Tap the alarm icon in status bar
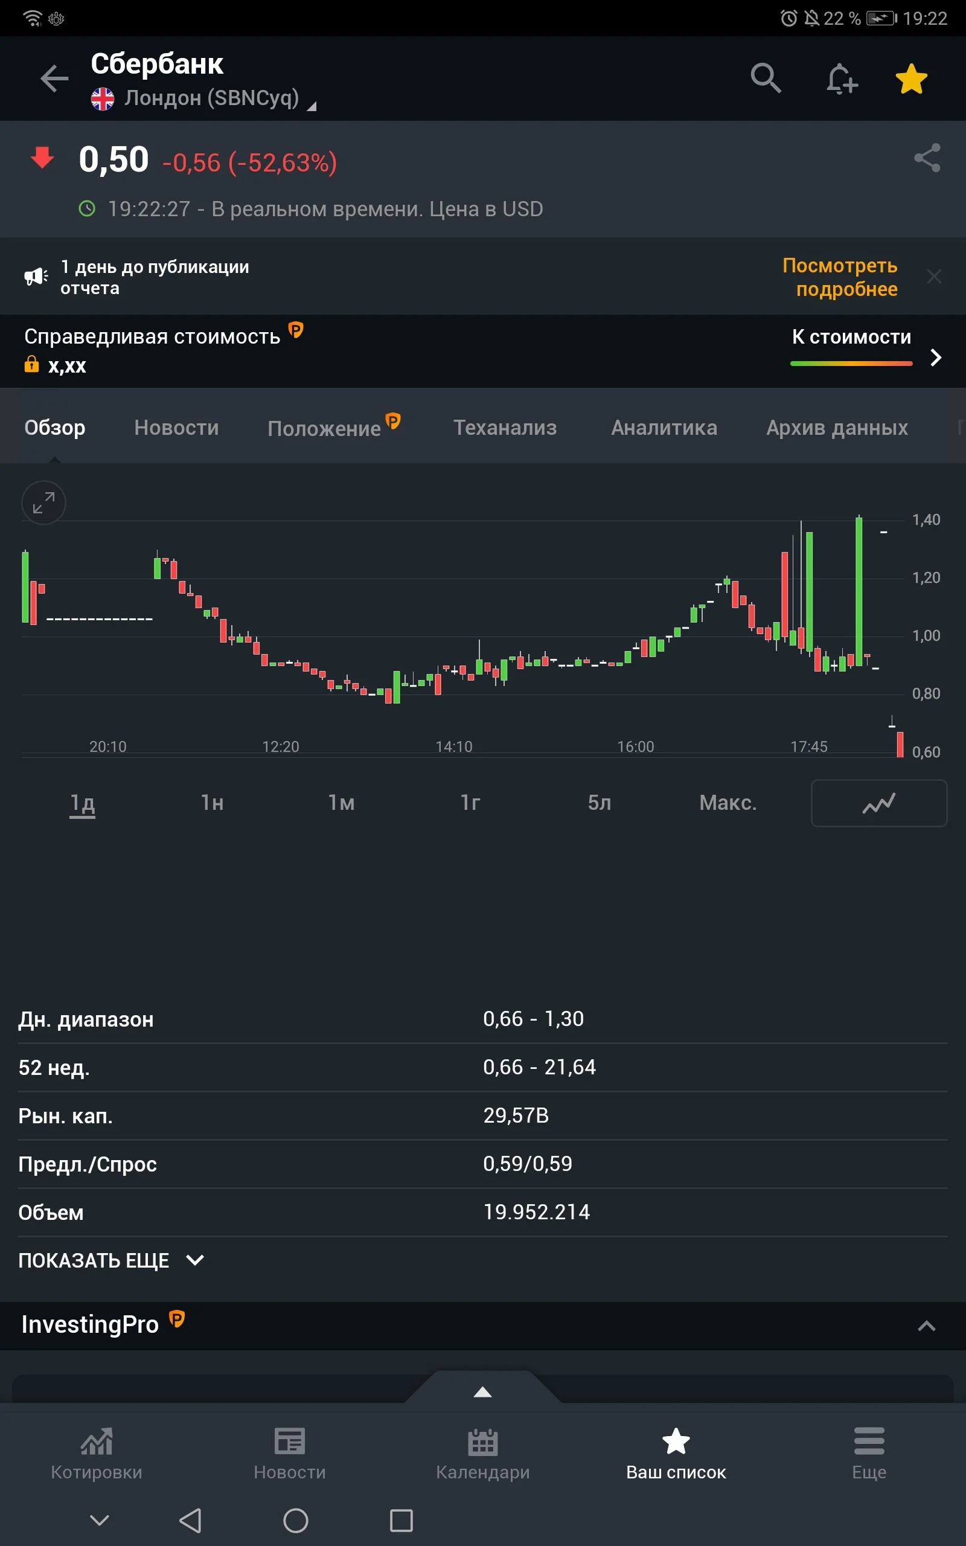 pyautogui.click(x=789, y=18)
